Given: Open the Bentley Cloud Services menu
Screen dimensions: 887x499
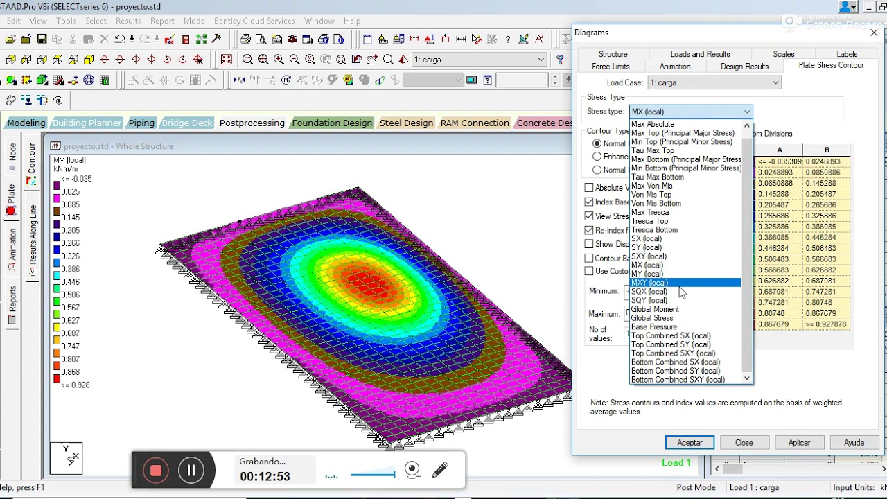Looking at the screenshot, I should pyautogui.click(x=254, y=21).
